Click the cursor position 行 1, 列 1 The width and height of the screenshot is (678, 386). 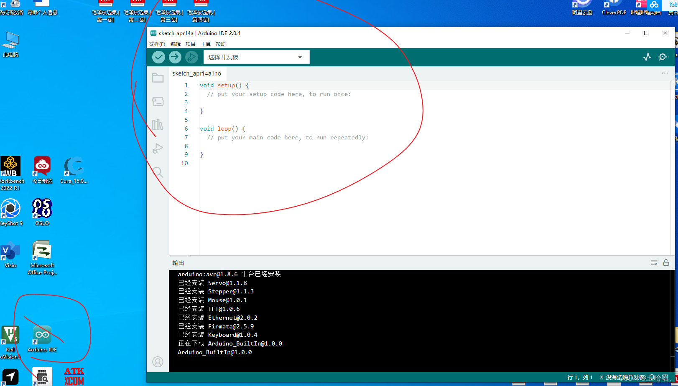pos(580,377)
